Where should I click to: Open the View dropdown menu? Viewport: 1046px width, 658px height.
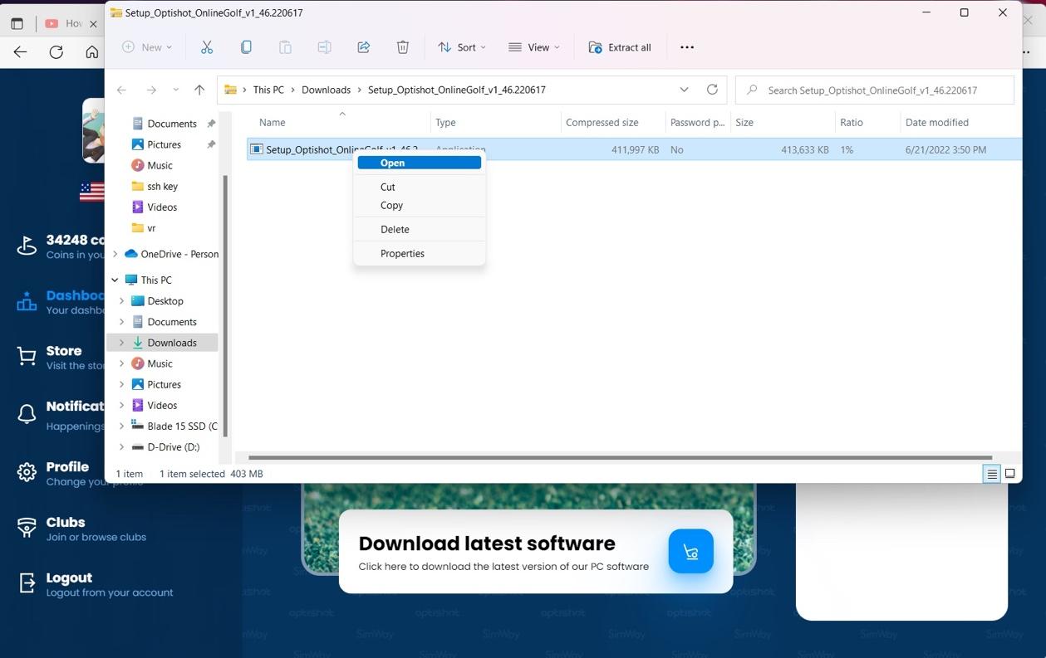click(534, 47)
